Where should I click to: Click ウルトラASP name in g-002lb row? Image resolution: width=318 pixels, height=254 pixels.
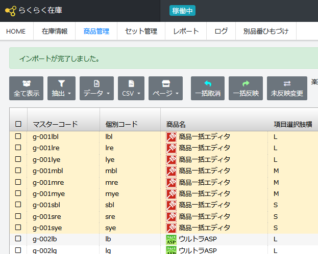click(198, 239)
